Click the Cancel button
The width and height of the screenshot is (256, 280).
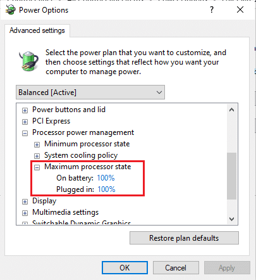[176, 268]
